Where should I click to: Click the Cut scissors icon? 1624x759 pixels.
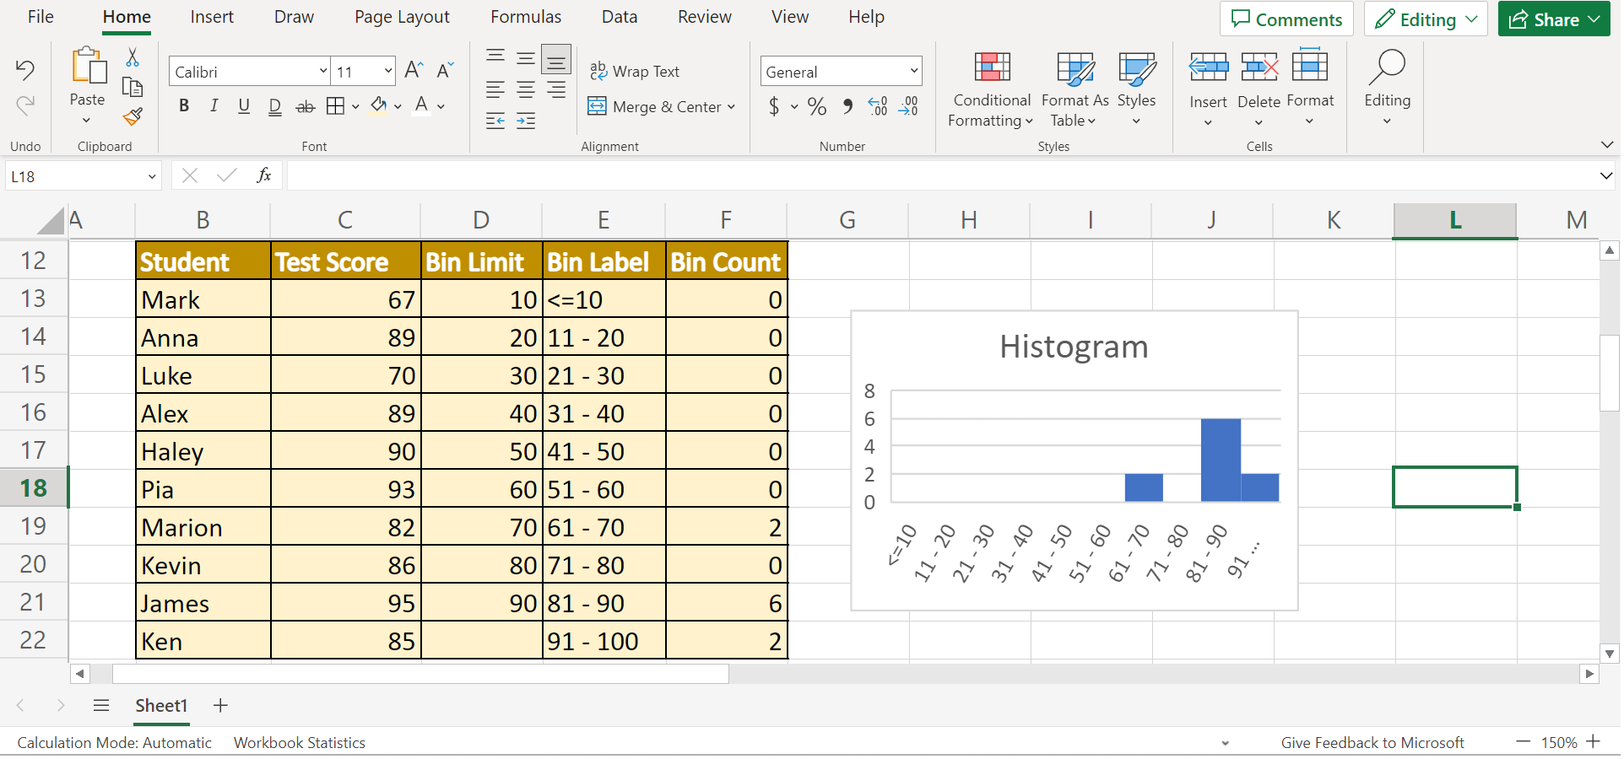133,57
